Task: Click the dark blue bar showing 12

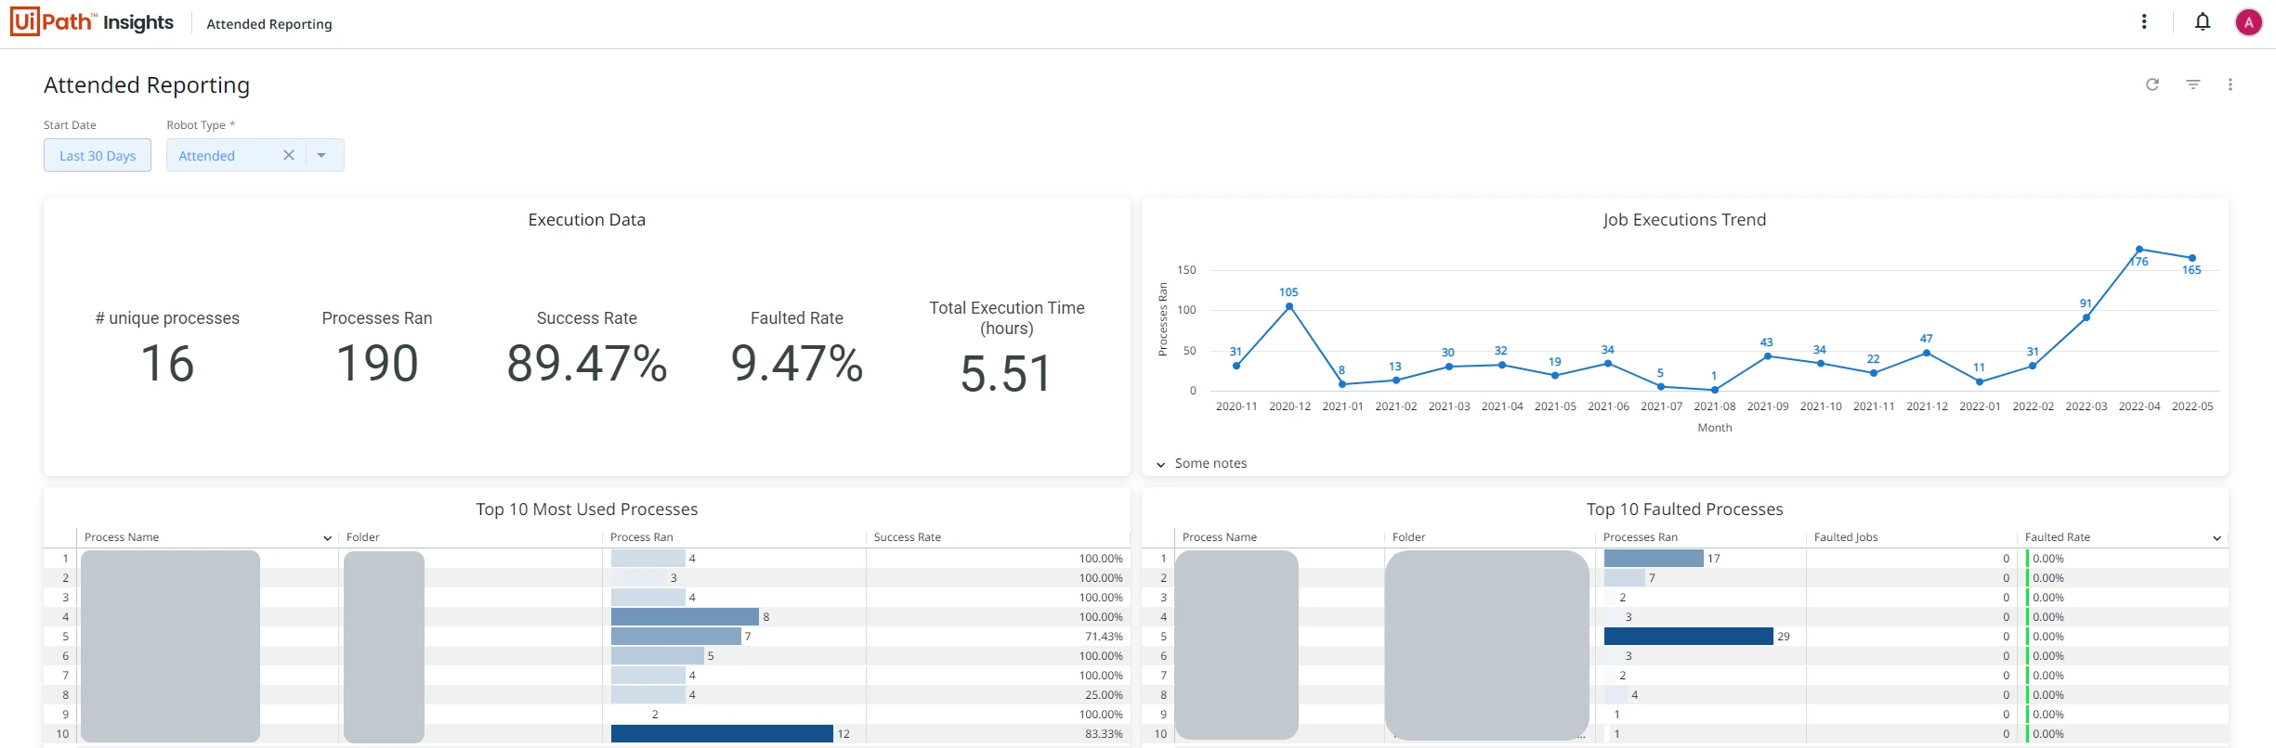Action: pos(722,734)
